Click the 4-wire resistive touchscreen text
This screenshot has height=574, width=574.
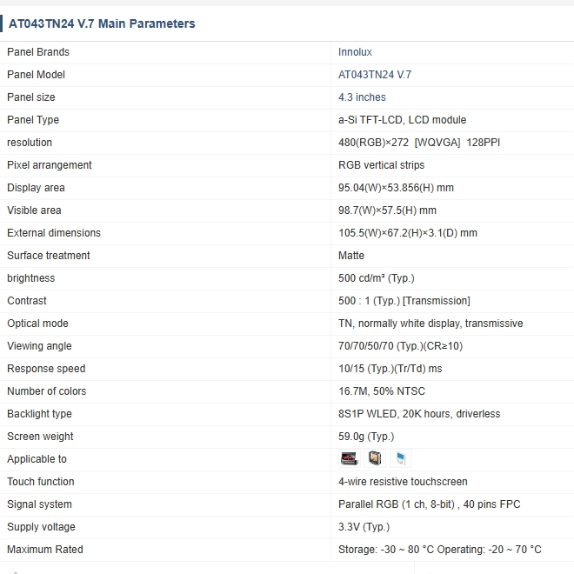(403, 482)
